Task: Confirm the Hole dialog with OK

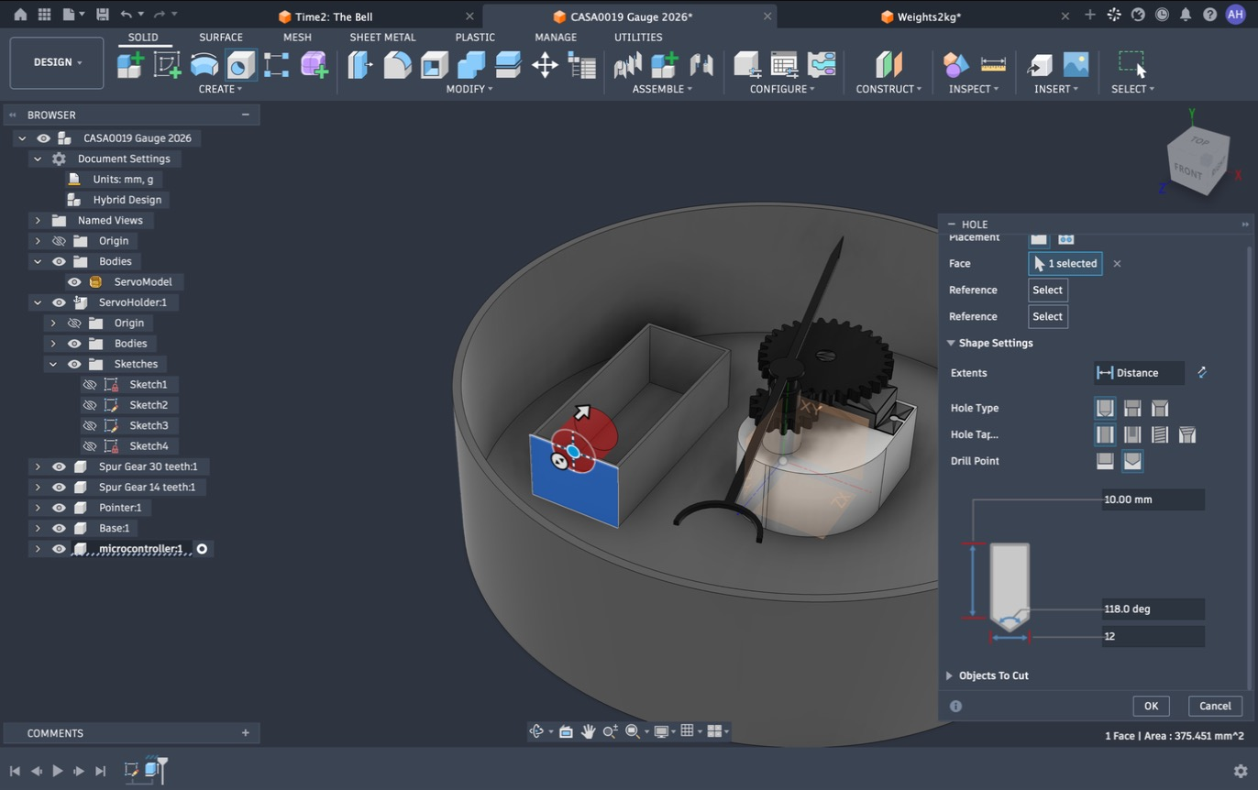Action: [1151, 706]
